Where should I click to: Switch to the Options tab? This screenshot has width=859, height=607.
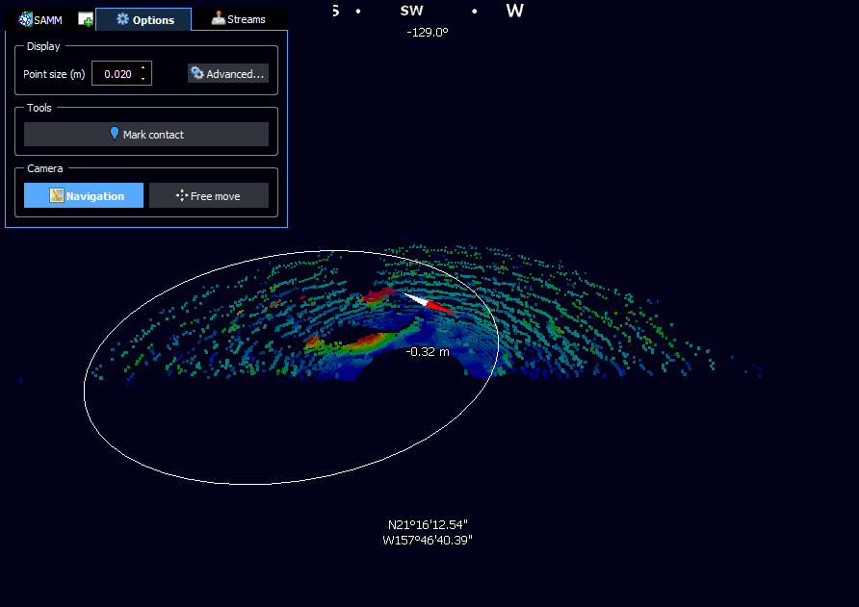(144, 19)
